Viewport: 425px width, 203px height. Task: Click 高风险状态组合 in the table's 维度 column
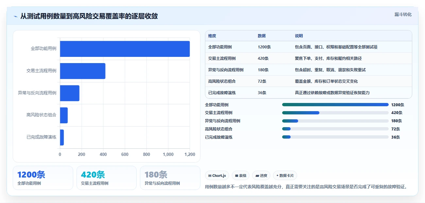[222, 81]
